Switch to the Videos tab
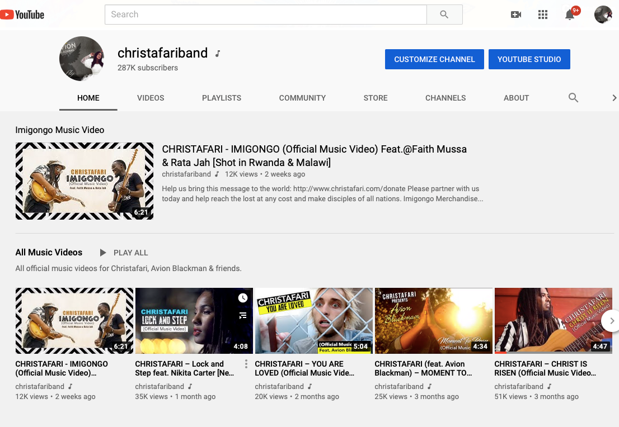 [151, 98]
